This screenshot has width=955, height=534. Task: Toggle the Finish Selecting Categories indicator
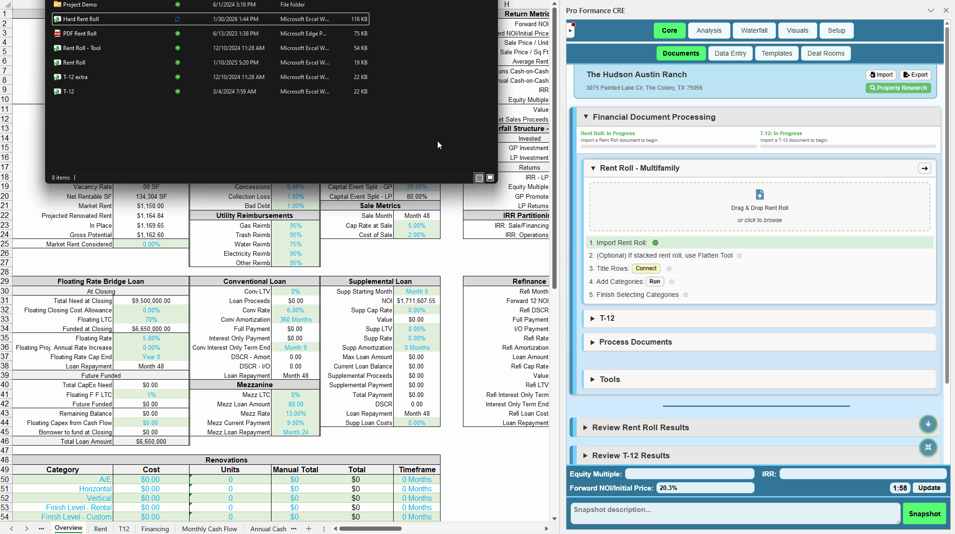(x=686, y=295)
